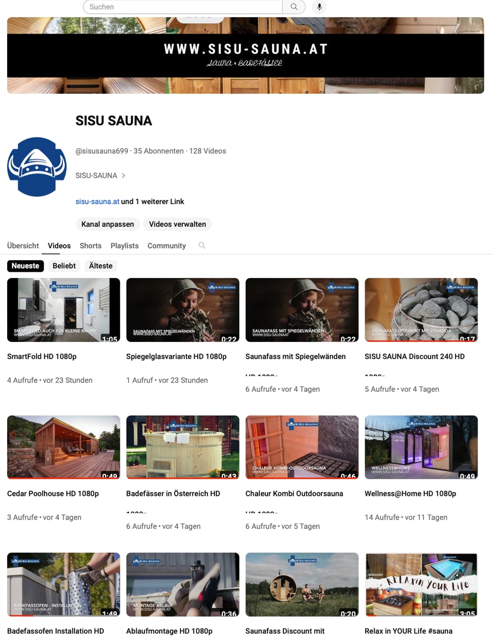Click title 'Saunafass Discount mit'
The height and width of the screenshot is (643, 492).
[285, 631]
